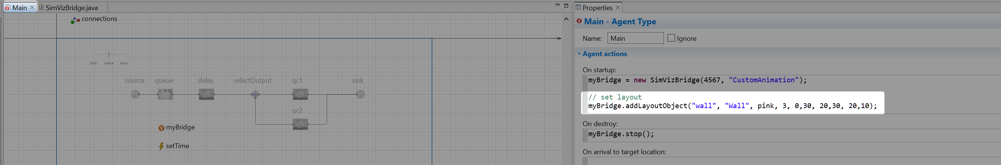The width and height of the screenshot is (1001, 165).
Task: Switch to the SimVizBridge.java tab
Action: coord(71,8)
